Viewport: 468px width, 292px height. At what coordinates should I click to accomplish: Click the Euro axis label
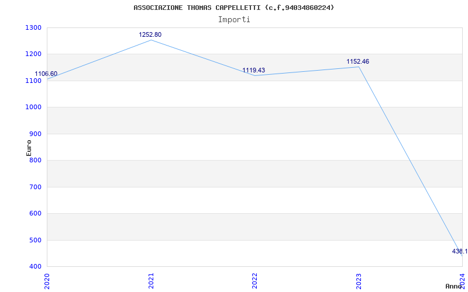point(29,148)
